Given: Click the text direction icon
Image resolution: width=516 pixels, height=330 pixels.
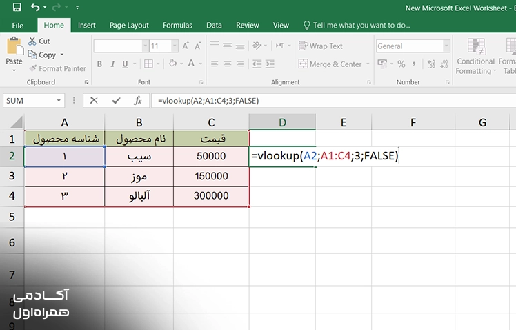Looking at the screenshot, I should pos(279,46).
